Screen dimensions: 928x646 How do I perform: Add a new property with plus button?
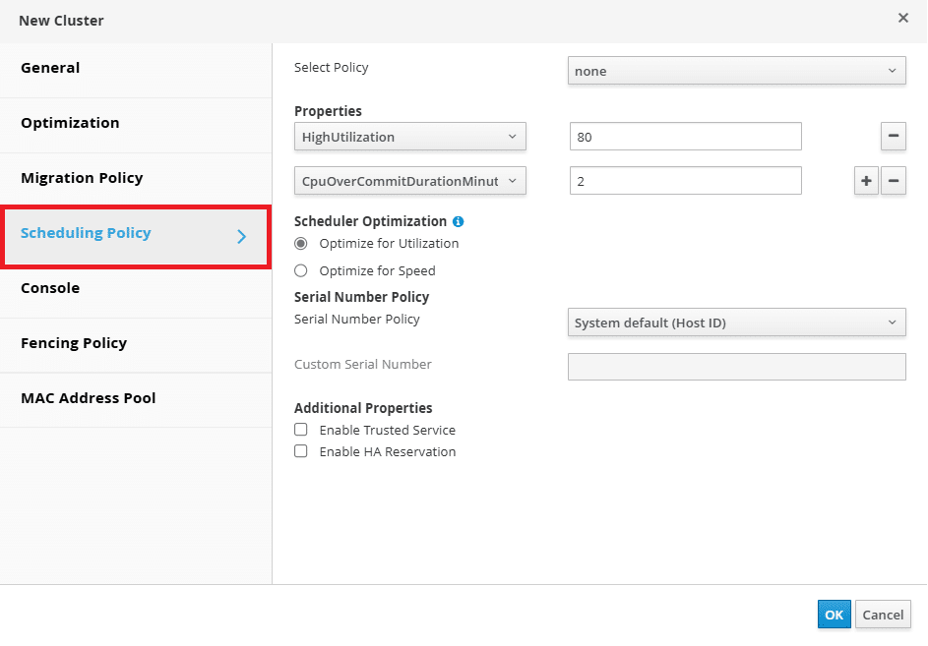coord(866,181)
